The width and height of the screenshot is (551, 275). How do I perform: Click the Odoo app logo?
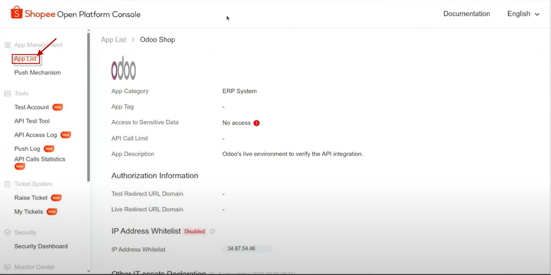click(x=124, y=67)
